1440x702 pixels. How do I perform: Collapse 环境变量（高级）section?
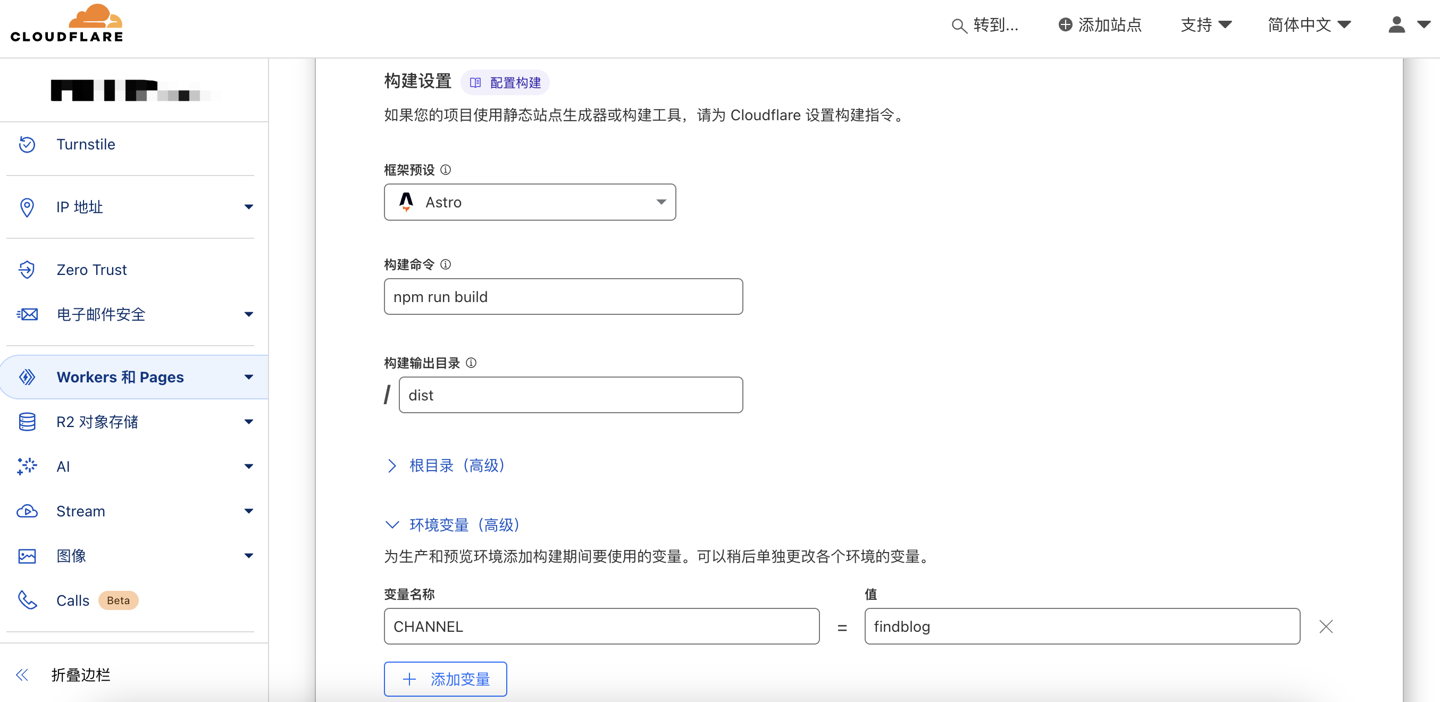454,524
